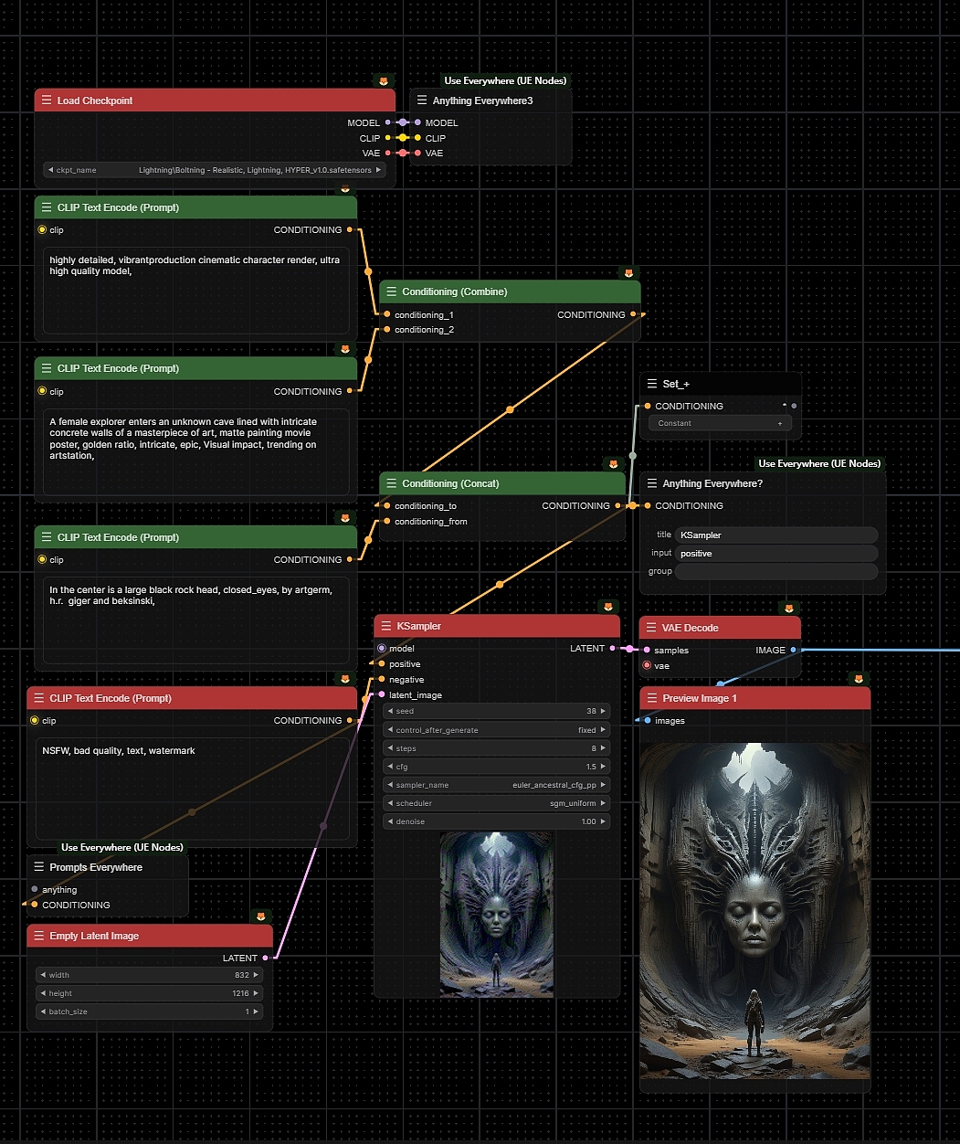Click the denoise value field showing 1.00
960x1144 pixels.
(497, 821)
